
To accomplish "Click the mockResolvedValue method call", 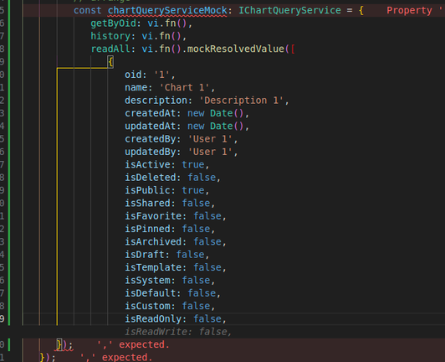I will click(x=236, y=49).
